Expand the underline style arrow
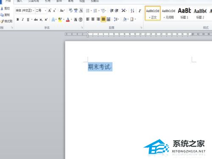Image resolution: width=212 pixels, height=159 pixels. point(32,20)
